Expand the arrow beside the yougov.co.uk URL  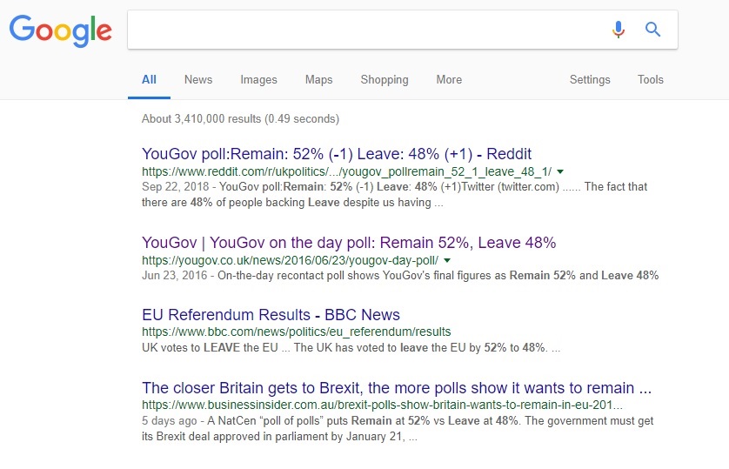coord(447,260)
